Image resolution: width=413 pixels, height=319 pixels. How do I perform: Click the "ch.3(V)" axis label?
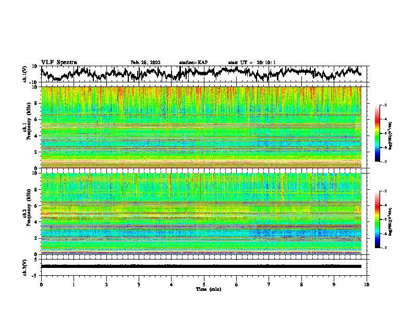(25, 268)
